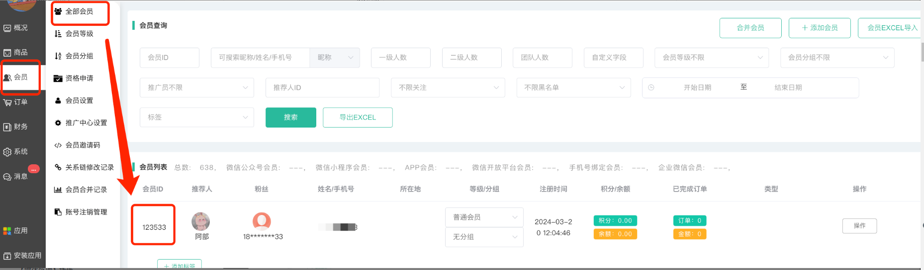Select the 订单 orders cart icon

tap(7, 102)
